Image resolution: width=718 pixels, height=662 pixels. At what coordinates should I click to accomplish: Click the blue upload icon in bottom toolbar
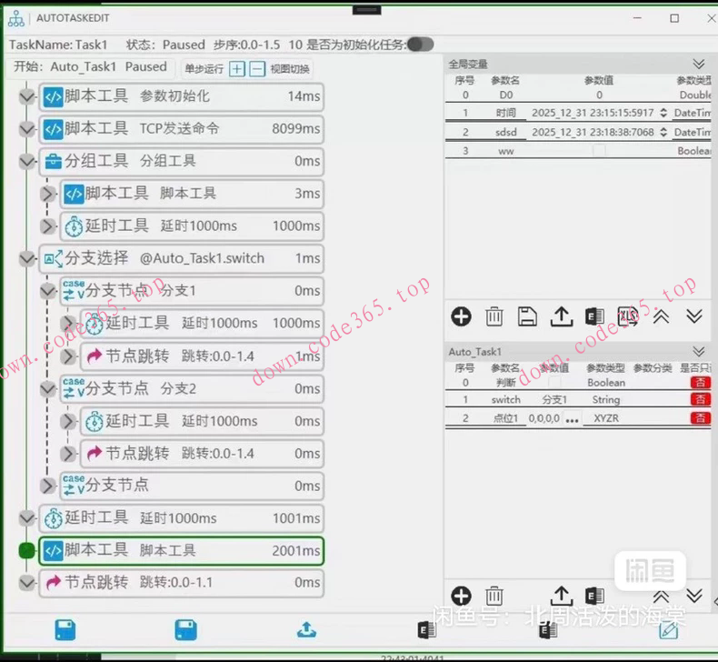pyautogui.click(x=307, y=629)
